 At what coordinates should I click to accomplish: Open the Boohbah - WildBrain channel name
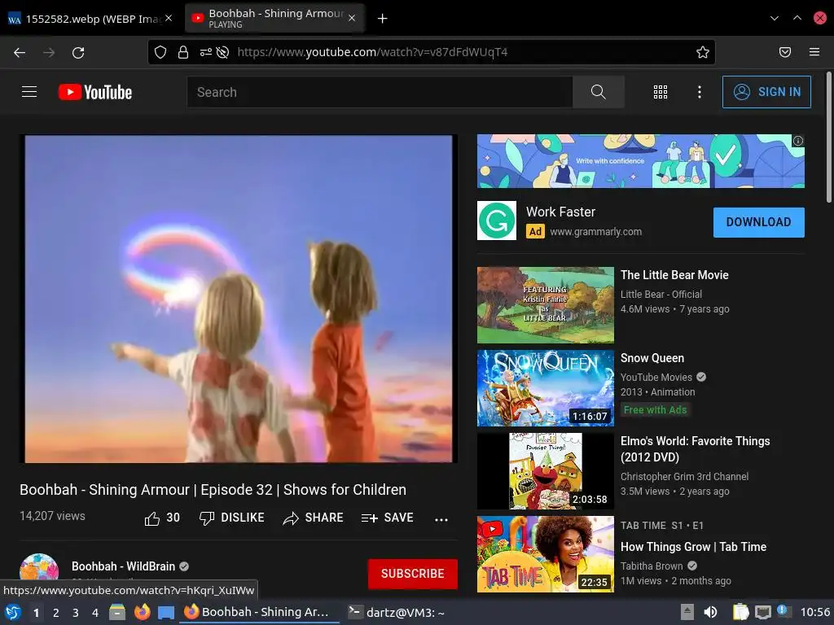pyautogui.click(x=124, y=566)
